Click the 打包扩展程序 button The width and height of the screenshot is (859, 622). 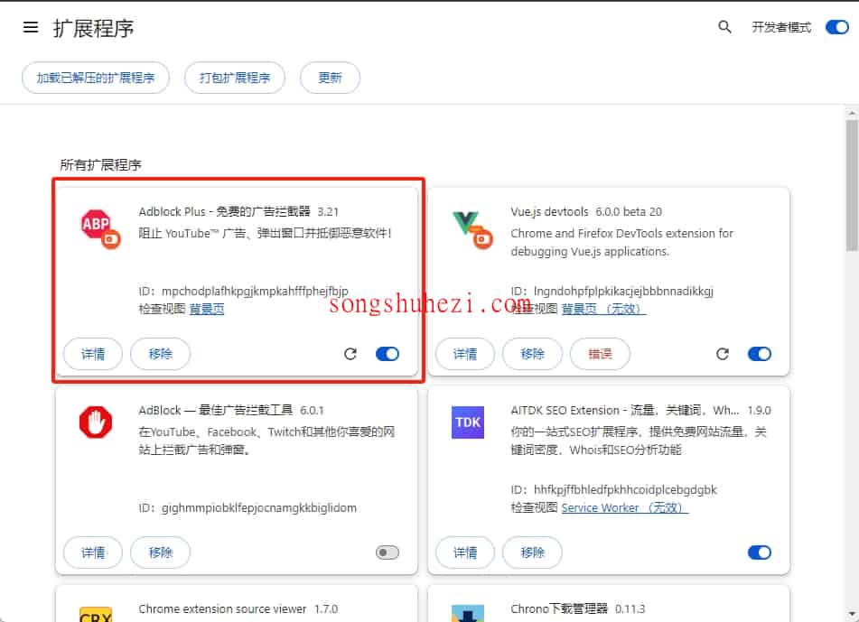click(235, 78)
